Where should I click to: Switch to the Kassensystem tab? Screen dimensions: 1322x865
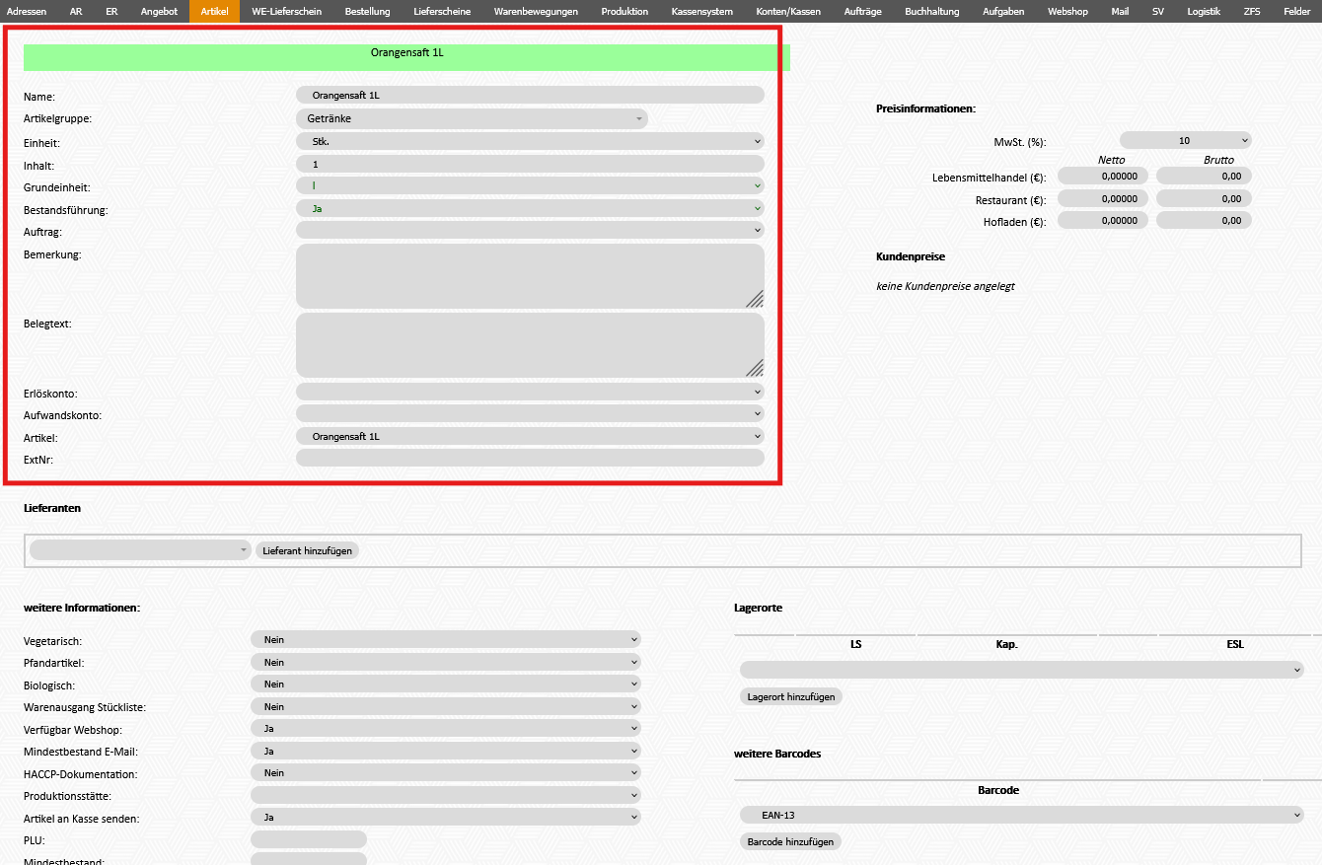tap(701, 11)
